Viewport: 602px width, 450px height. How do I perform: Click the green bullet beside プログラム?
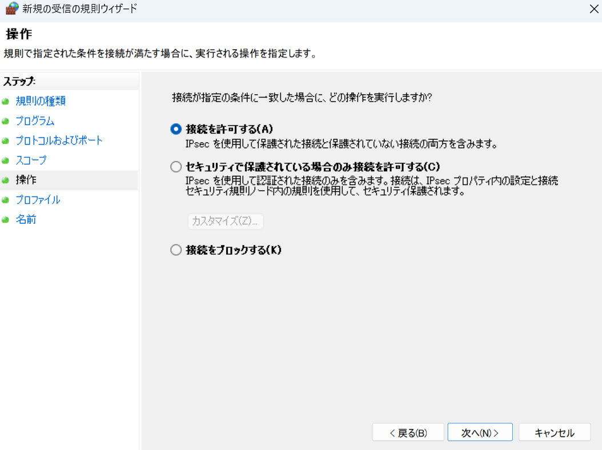coord(6,121)
